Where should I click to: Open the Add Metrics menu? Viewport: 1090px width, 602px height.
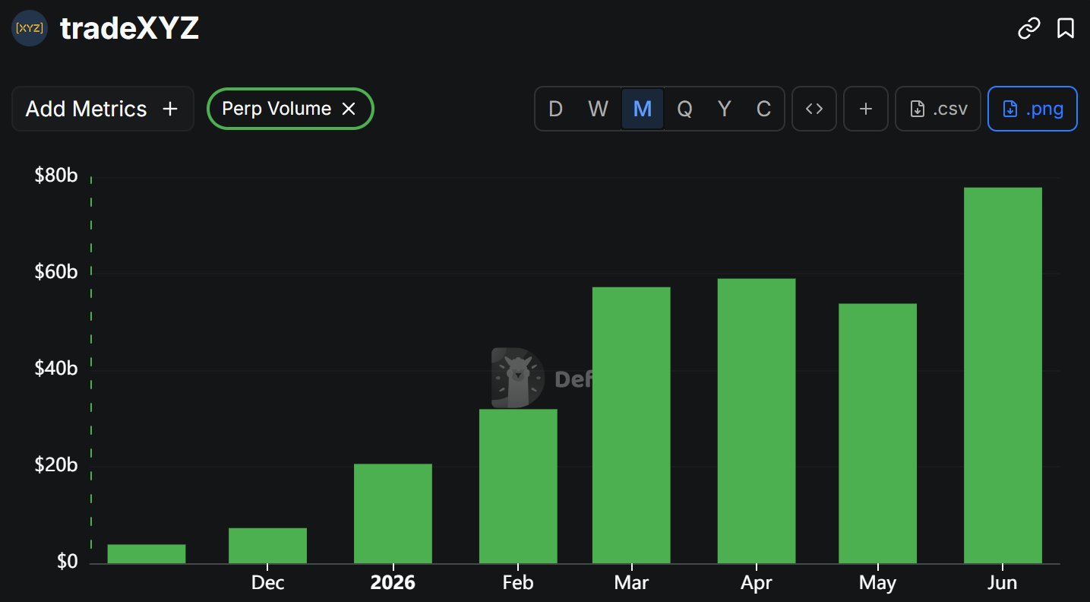(x=103, y=109)
